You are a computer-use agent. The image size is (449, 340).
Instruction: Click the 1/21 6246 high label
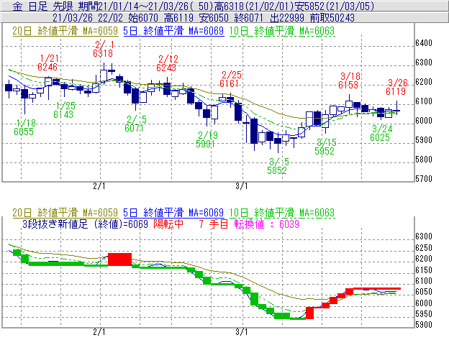click(47, 63)
